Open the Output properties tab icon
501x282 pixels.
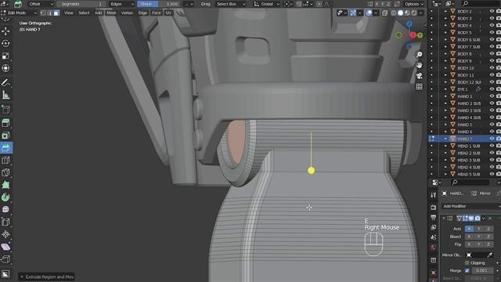pyautogui.click(x=433, y=218)
